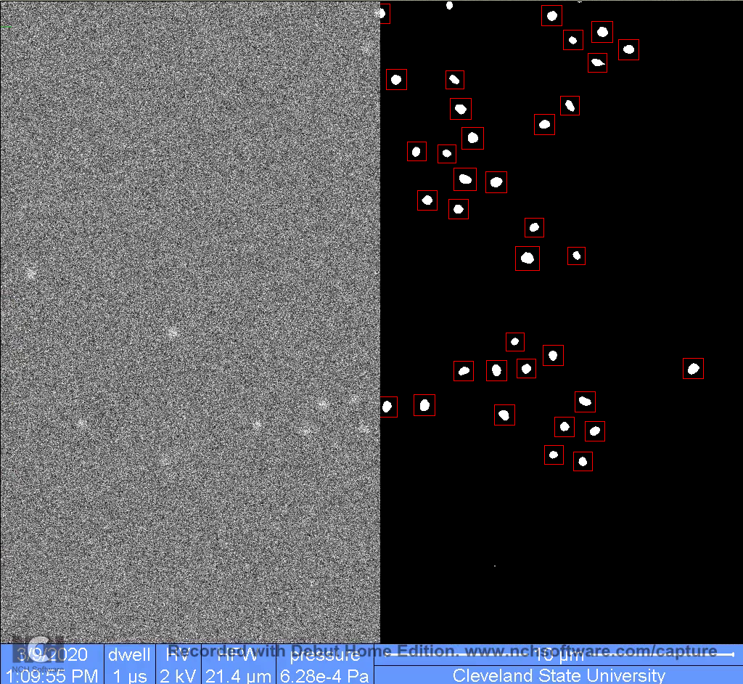743x684 pixels.
Task: Select the dwell label in databar
Action: (x=129, y=654)
